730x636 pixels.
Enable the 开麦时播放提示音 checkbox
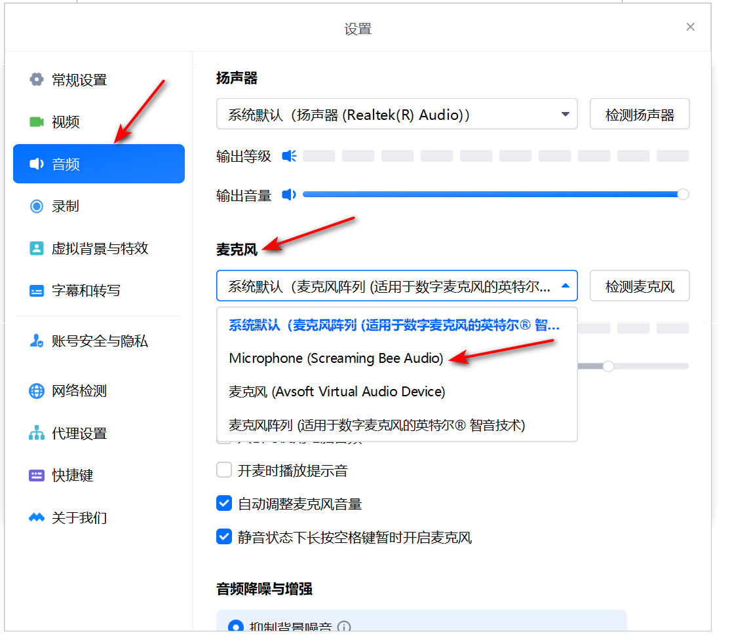pos(224,470)
